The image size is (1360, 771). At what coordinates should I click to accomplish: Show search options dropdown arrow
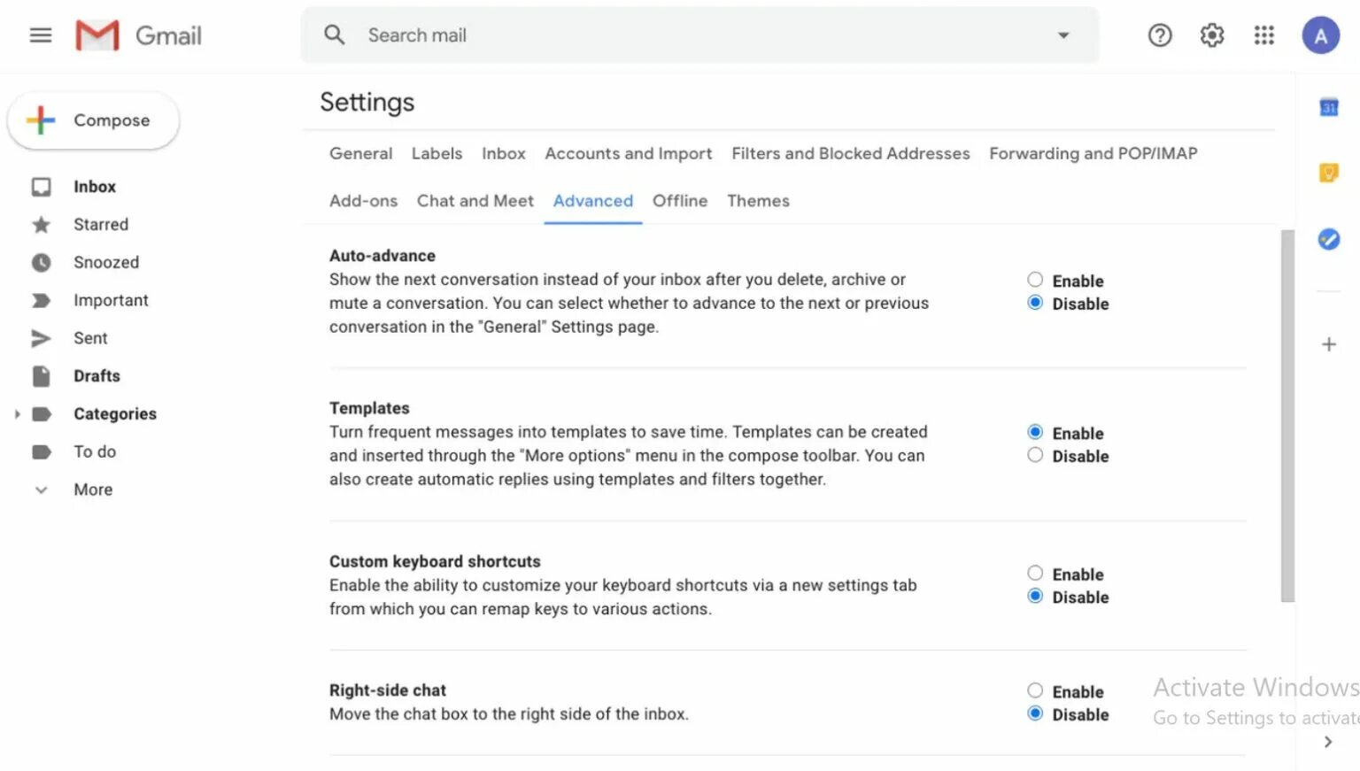tap(1063, 35)
